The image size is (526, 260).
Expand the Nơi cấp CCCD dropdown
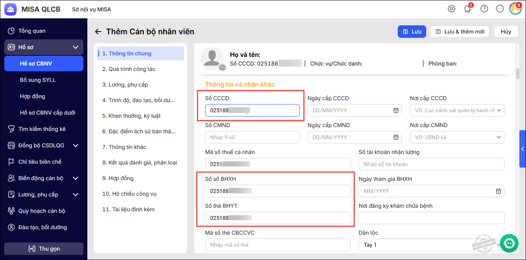point(499,110)
